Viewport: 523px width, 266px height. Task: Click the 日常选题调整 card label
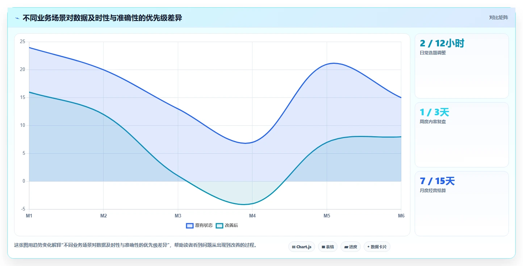[x=433, y=53]
